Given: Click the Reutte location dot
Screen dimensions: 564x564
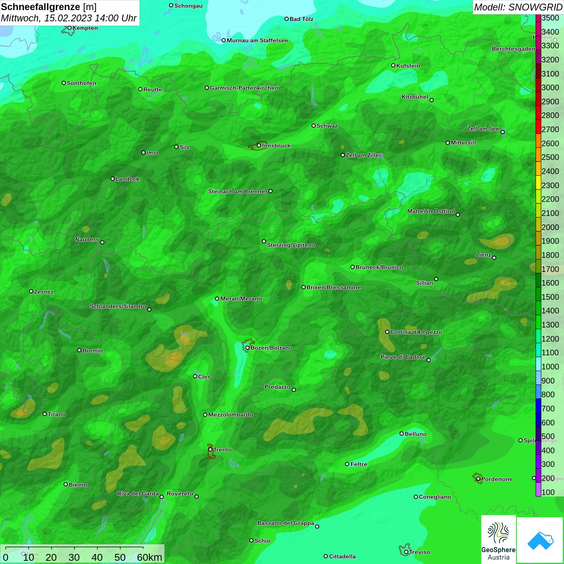Looking at the screenshot, I should point(140,89).
